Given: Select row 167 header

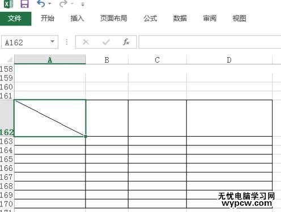Looking at the screenshot, I should tap(7, 177).
